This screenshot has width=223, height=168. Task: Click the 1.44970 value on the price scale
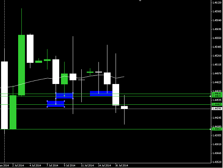click(x=217, y=74)
